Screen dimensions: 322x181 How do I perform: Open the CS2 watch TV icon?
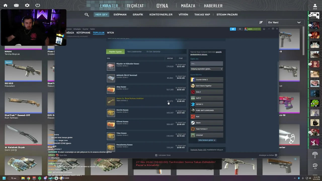[16, 5]
